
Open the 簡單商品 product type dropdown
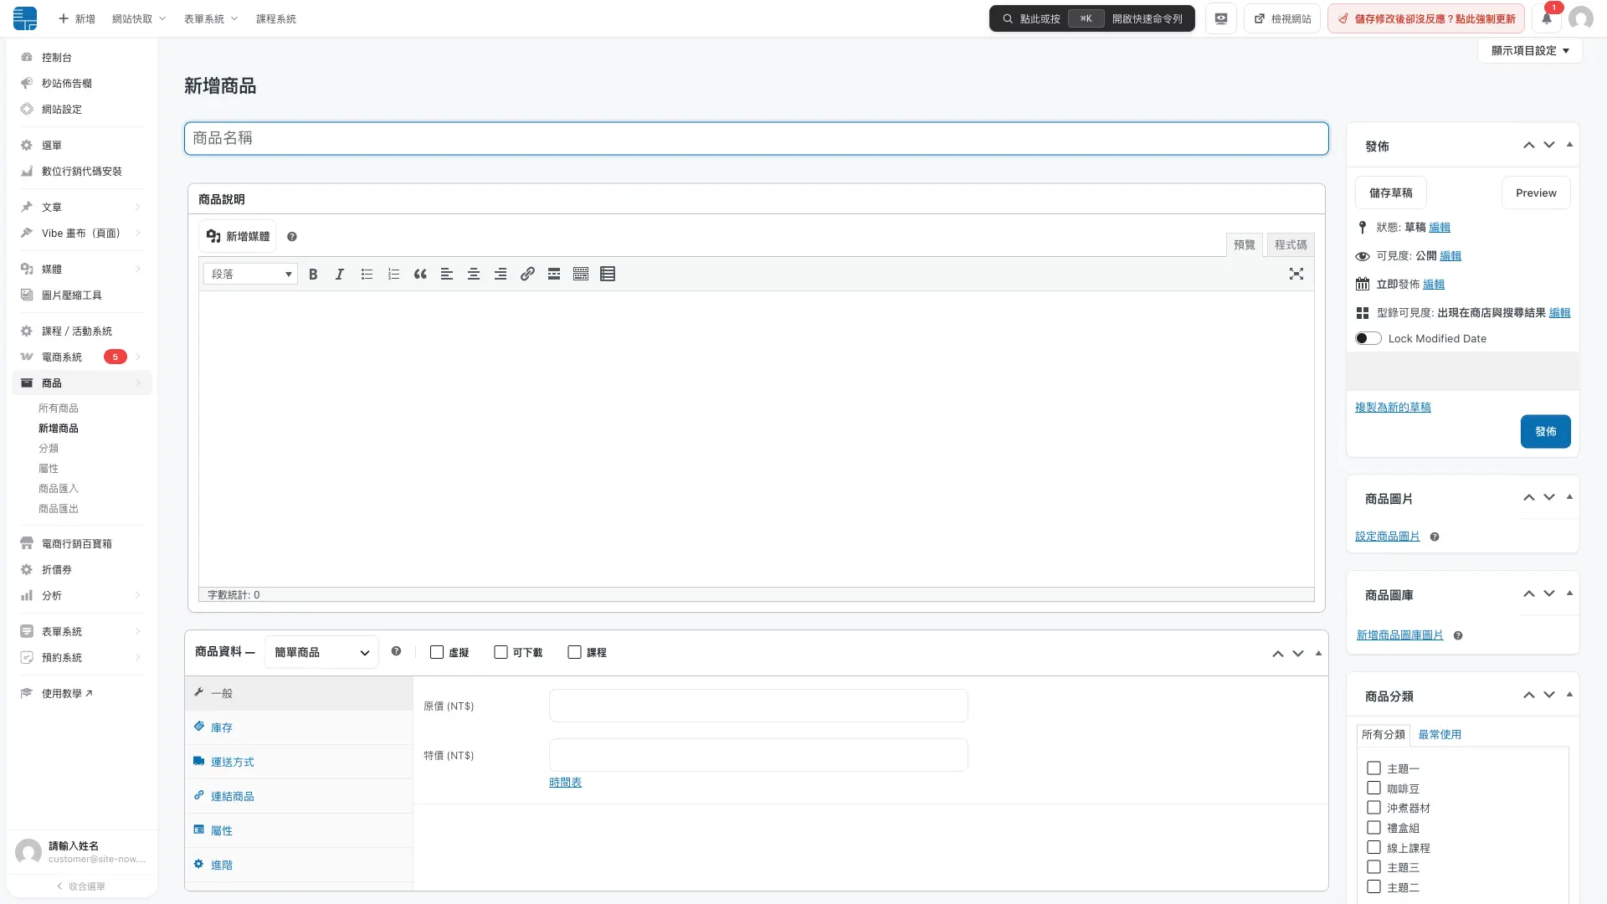coord(321,652)
